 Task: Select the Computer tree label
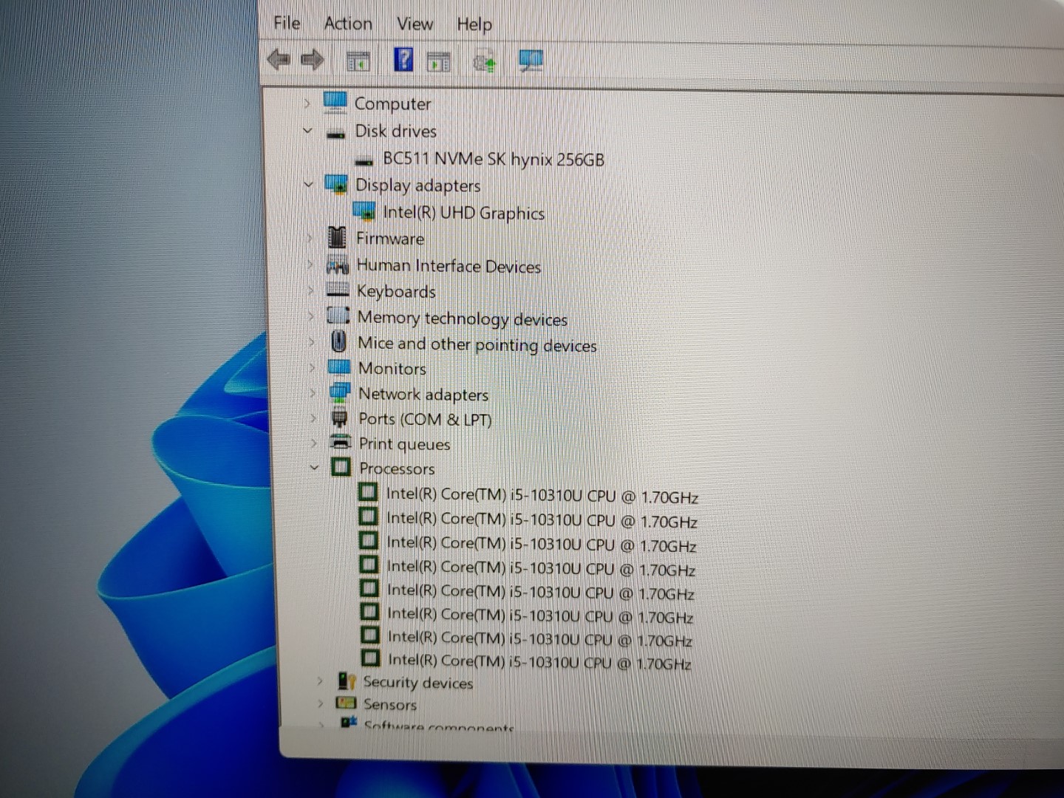click(392, 104)
